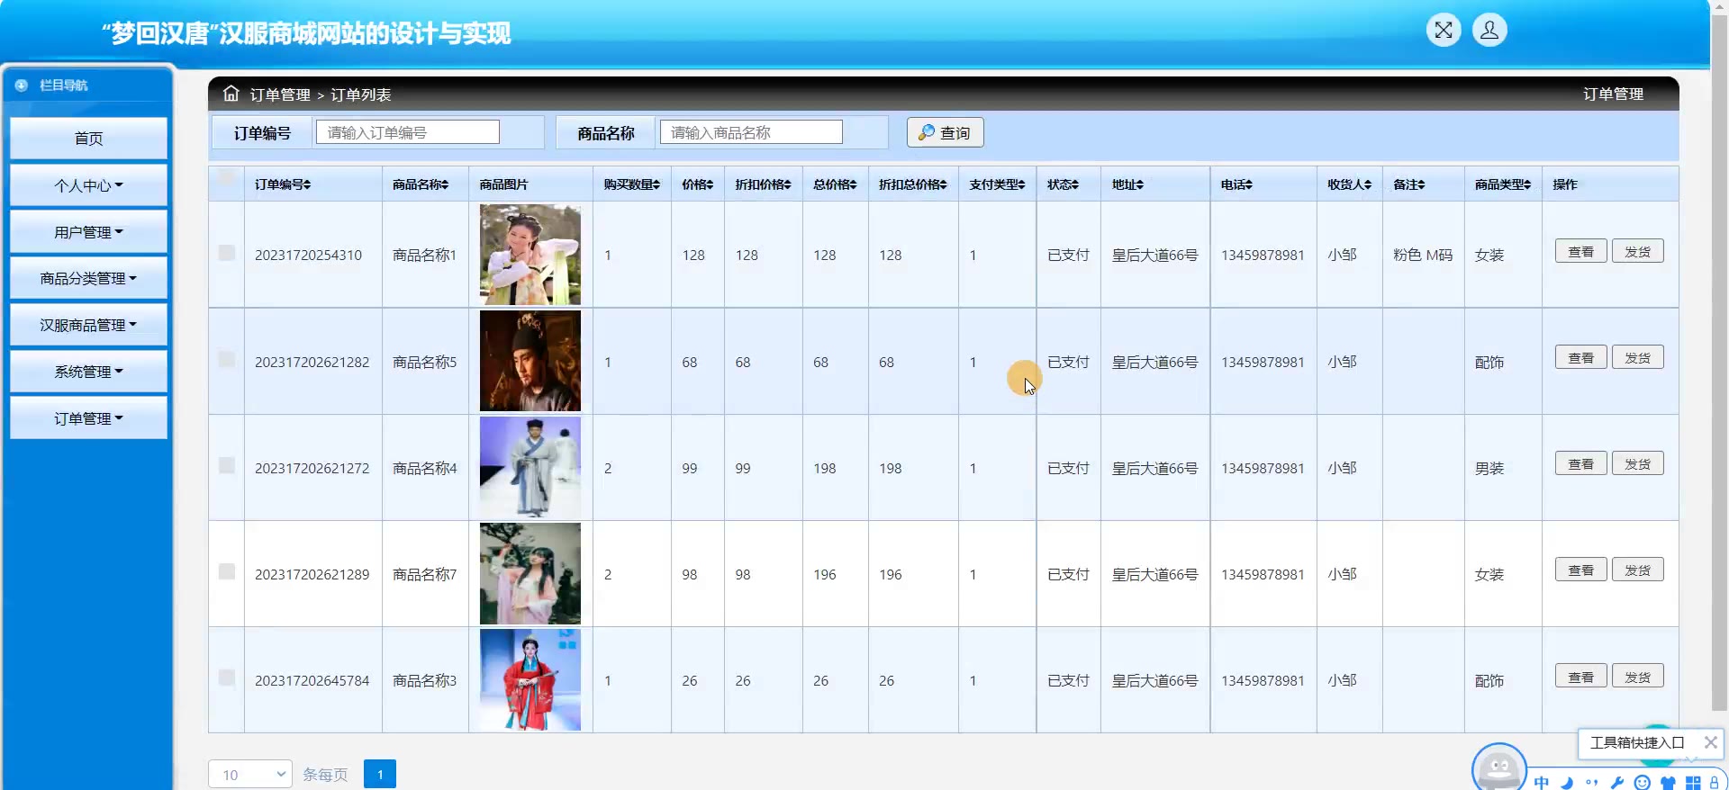Expand the 商品分类管理 sidebar menu
Viewport: 1729px width, 790px height.
pos(88,278)
